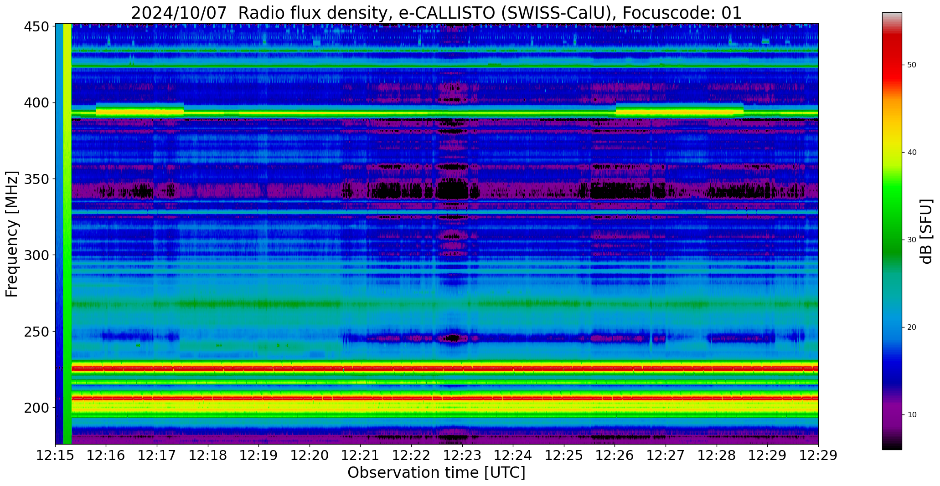Click the 250 frequency tick label

pyautogui.click(x=36, y=331)
